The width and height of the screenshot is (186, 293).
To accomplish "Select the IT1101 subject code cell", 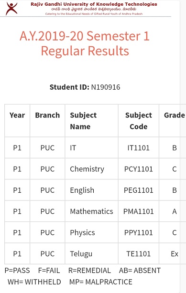I will pos(138,148).
